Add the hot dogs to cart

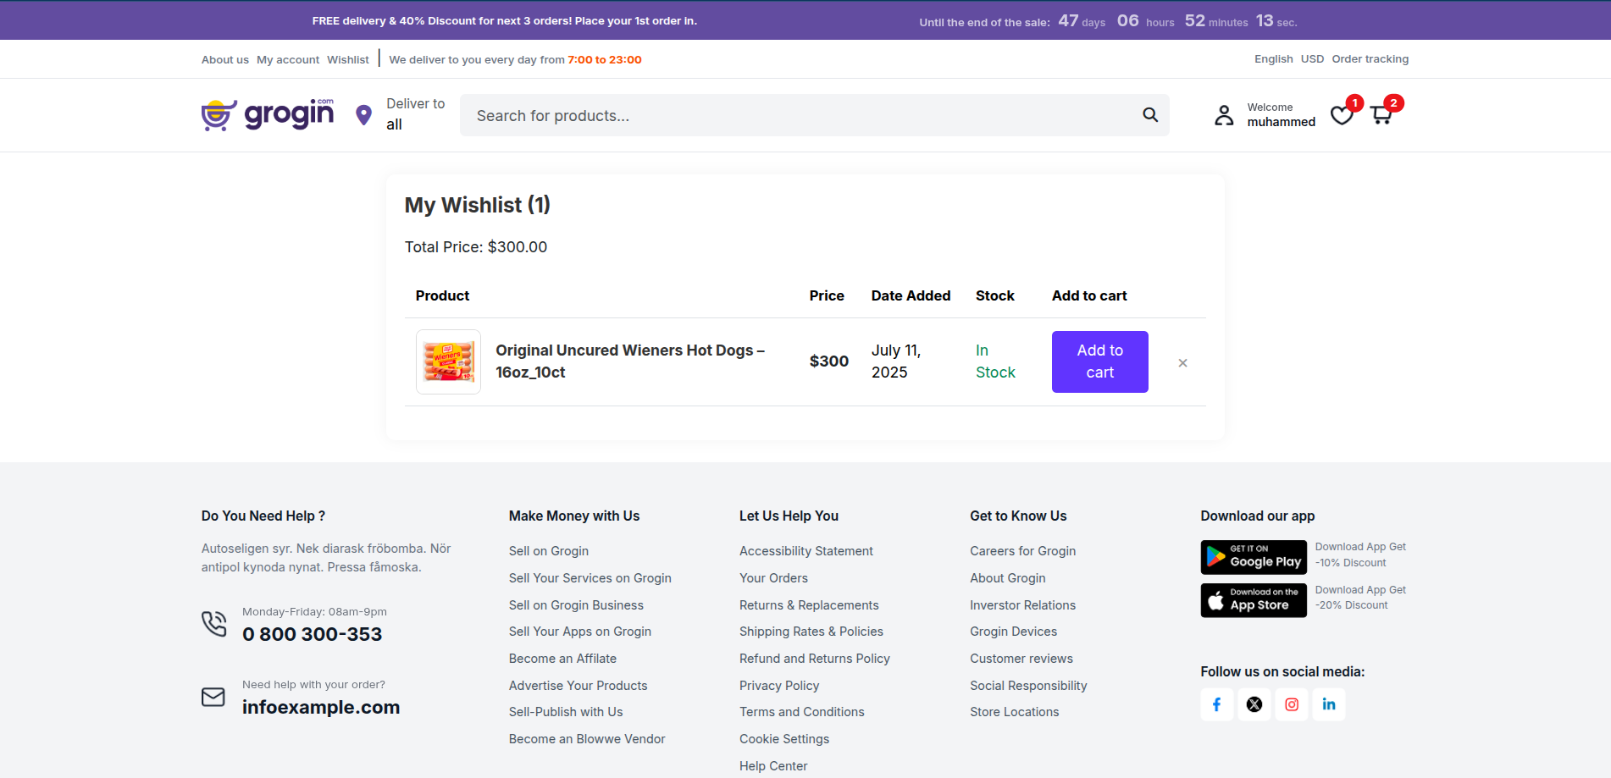coord(1100,361)
